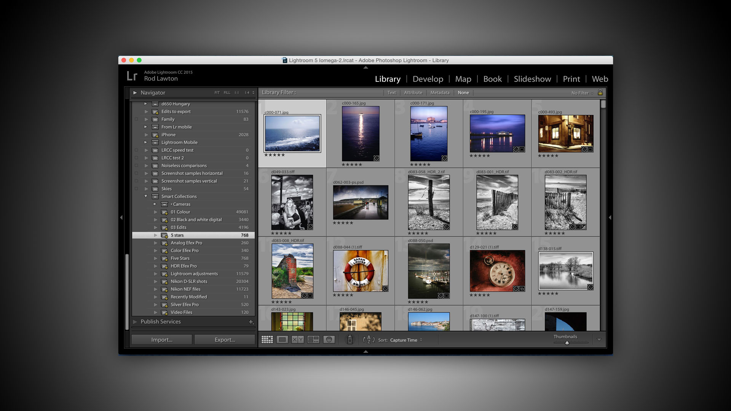Click the Compare view icon
This screenshot has height=411, width=731.
point(297,340)
